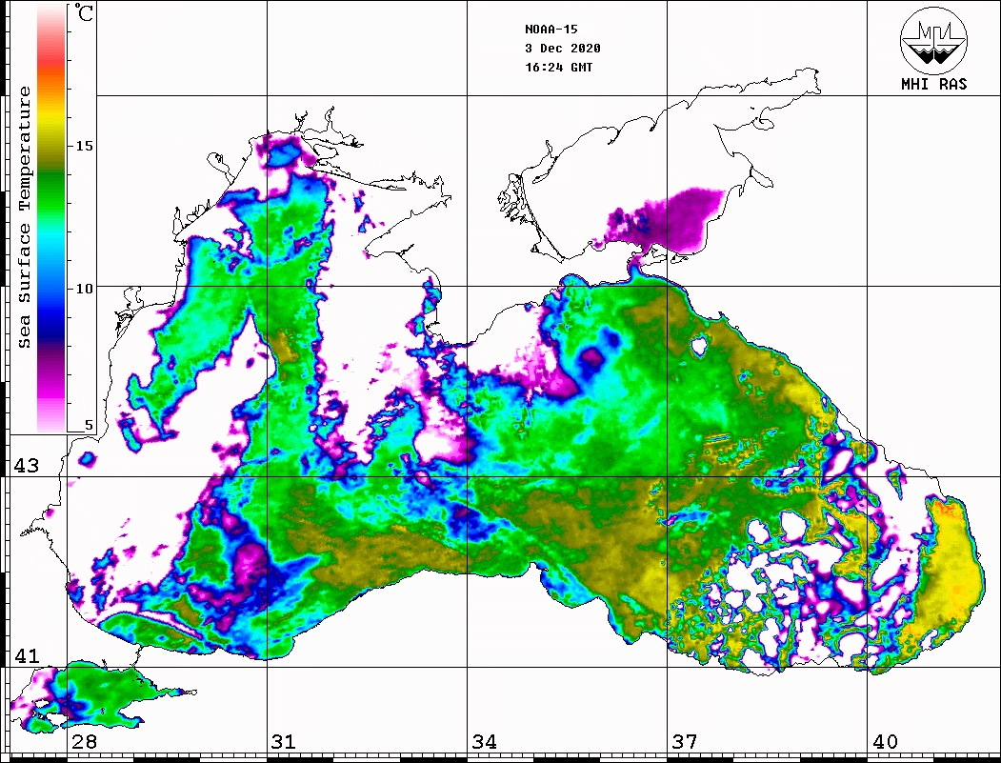Click the "NOAA-15" satellite label
This screenshot has height=763, width=1001.
(551, 30)
